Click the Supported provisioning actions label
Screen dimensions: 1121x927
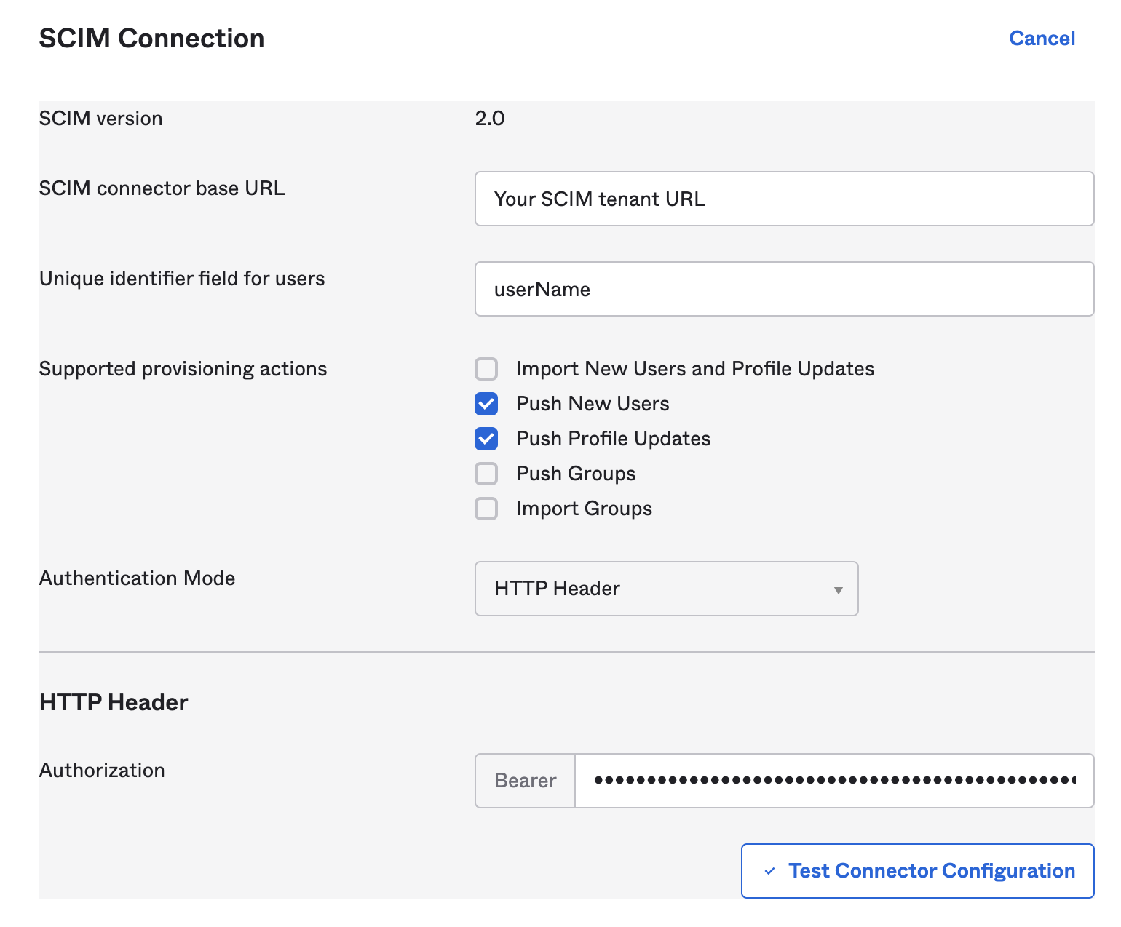coord(183,369)
